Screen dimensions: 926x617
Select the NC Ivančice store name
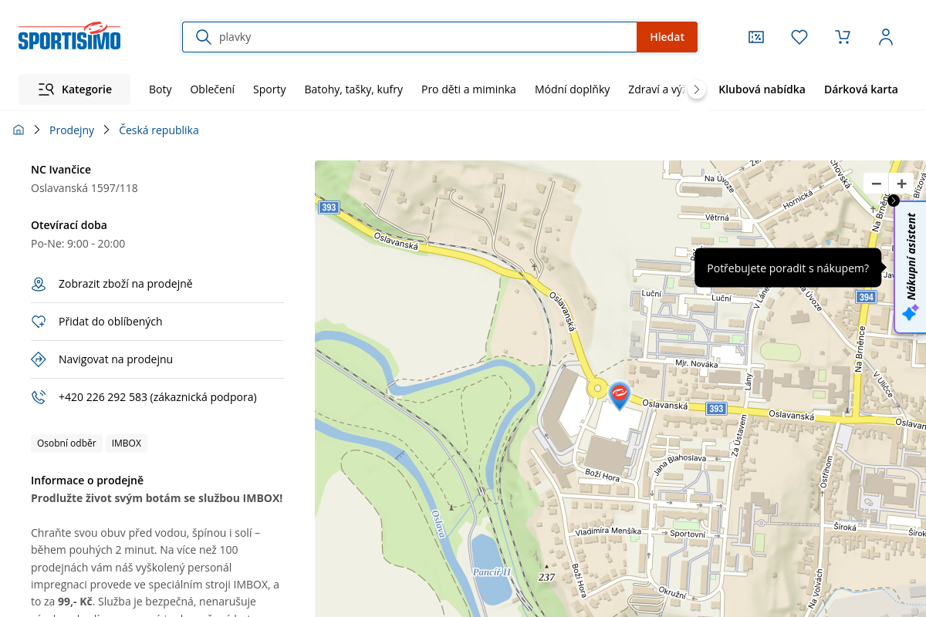tap(61, 170)
